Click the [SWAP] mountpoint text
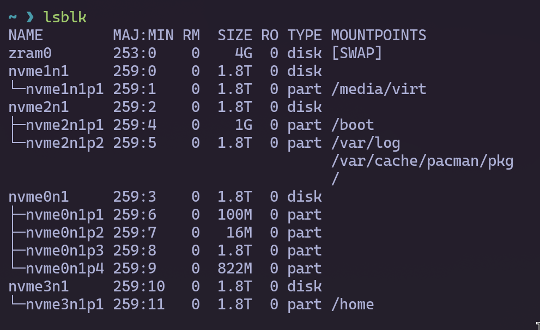Image resolution: width=540 pixels, height=330 pixels. point(356,53)
